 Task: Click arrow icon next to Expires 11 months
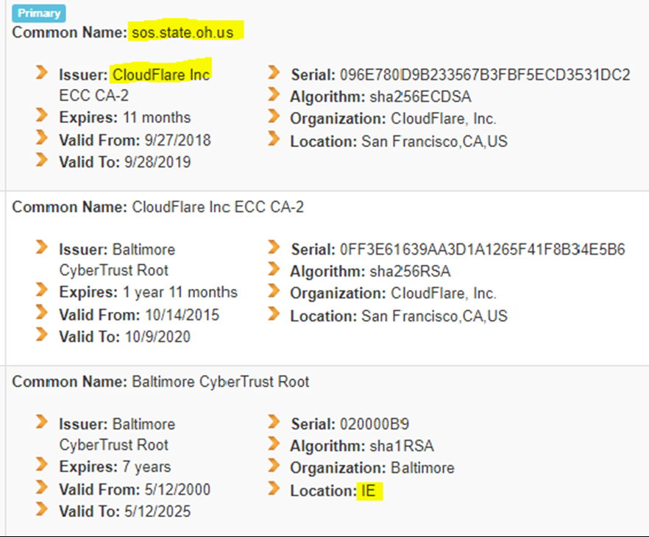(41, 115)
